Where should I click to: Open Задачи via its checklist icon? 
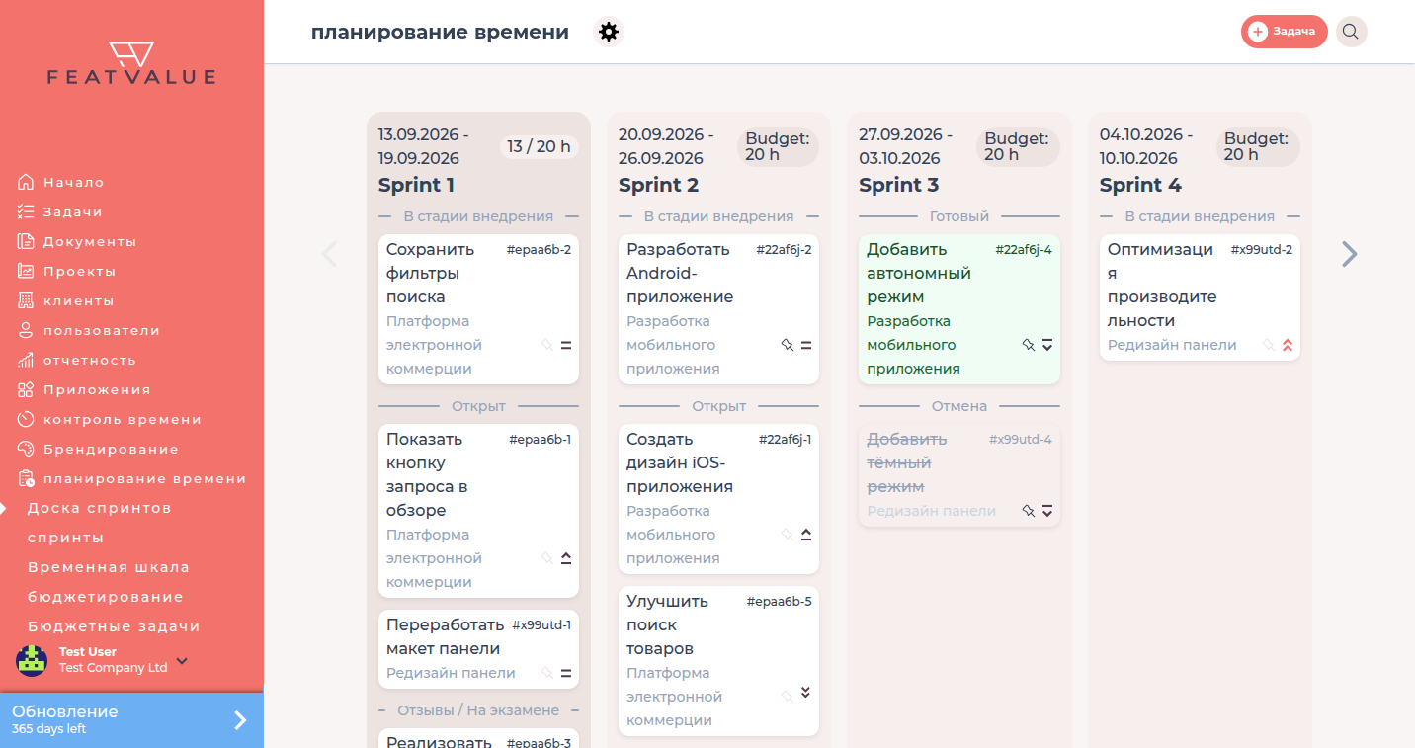point(26,211)
